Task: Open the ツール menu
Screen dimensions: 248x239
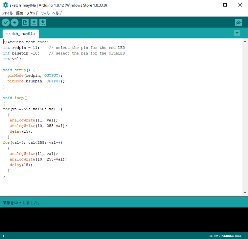Action: coord(45,13)
